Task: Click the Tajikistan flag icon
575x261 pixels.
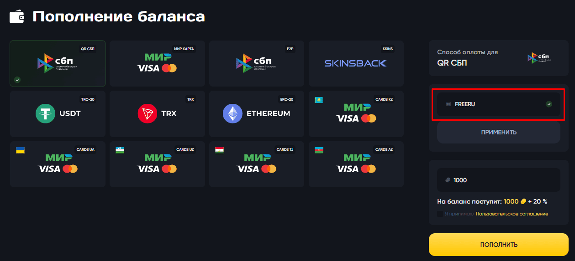Action: [x=219, y=150]
